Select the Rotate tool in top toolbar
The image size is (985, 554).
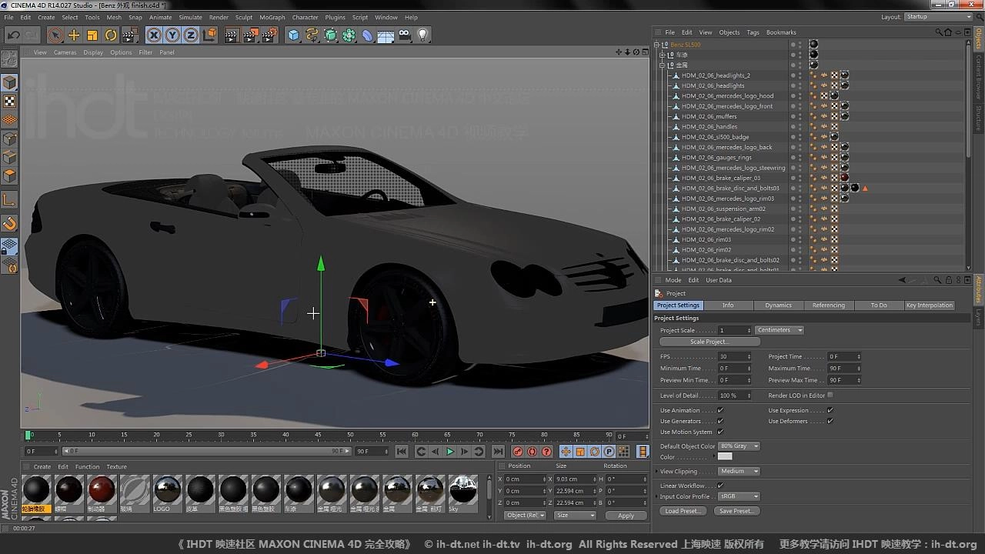[x=111, y=35]
